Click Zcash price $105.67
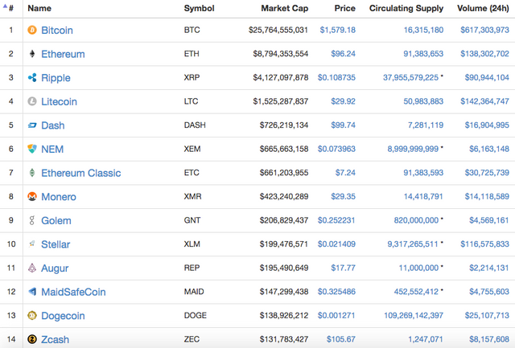The height and width of the screenshot is (348, 515). click(x=341, y=339)
